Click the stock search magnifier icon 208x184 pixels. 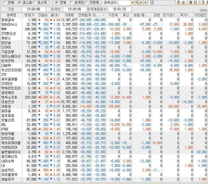click(137, 3)
